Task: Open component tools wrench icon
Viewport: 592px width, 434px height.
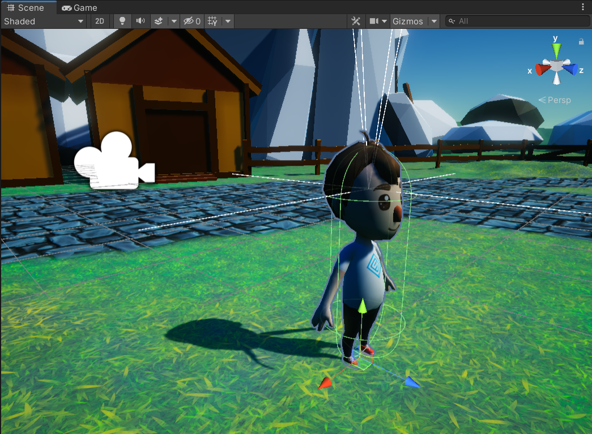Action: [356, 21]
